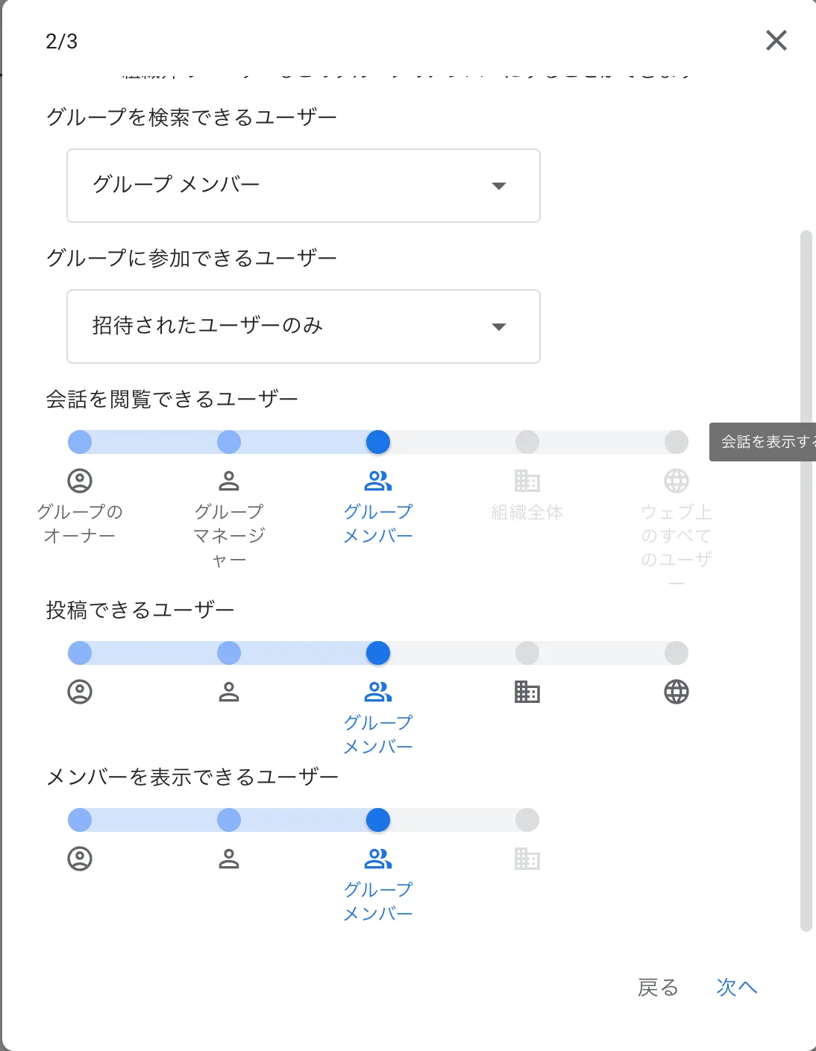Click the group members icon under 会話を閲覧できるユーザー
The height and width of the screenshot is (1051, 816).
click(378, 481)
